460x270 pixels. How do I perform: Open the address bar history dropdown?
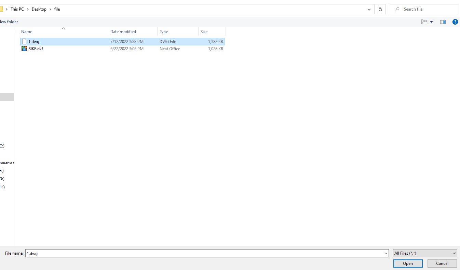[x=369, y=9]
